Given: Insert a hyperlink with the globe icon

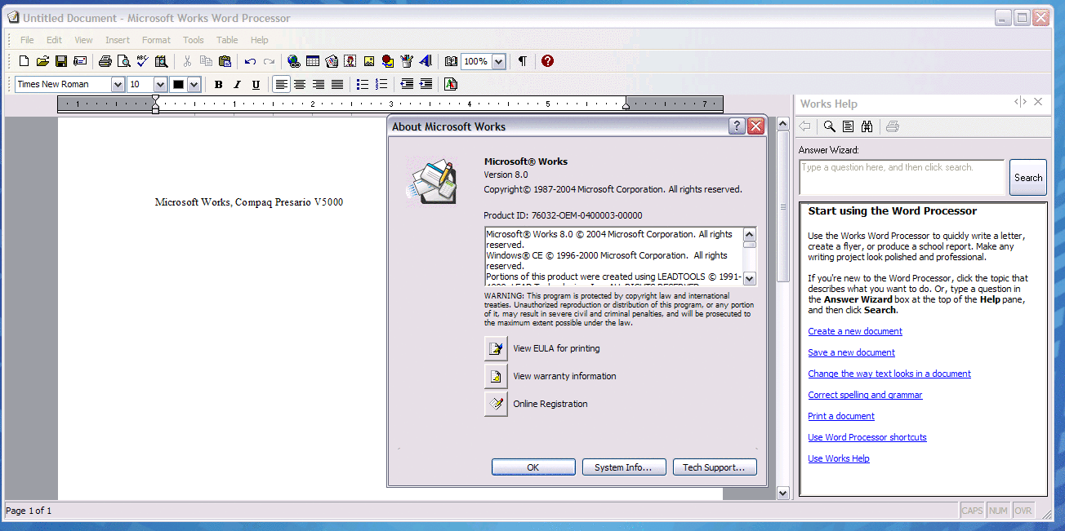Looking at the screenshot, I should pyautogui.click(x=294, y=61).
